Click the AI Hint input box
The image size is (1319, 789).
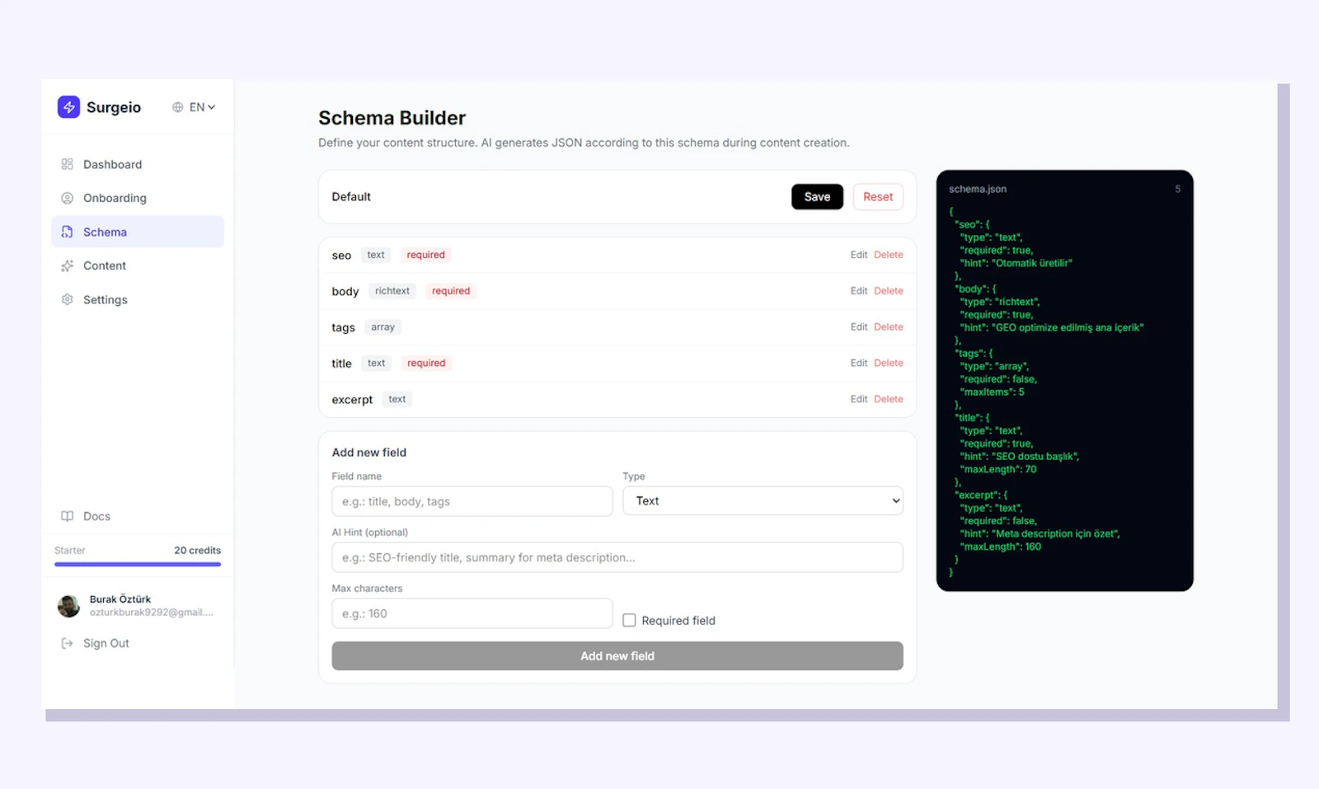pyautogui.click(x=617, y=557)
